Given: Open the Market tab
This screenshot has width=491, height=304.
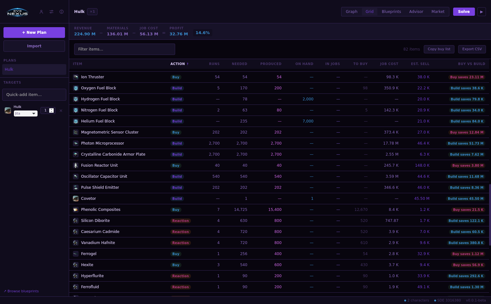Looking at the screenshot, I should click(438, 12).
